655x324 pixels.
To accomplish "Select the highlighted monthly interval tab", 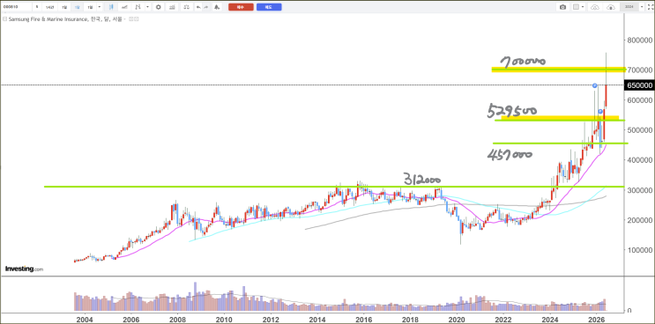I will pyautogui.click(x=78, y=7).
